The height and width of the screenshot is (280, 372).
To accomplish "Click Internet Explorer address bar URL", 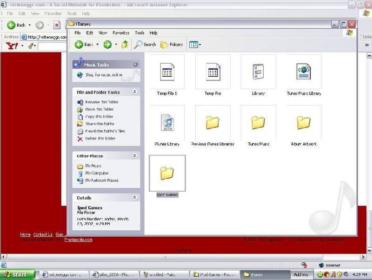I will pos(47,37).
